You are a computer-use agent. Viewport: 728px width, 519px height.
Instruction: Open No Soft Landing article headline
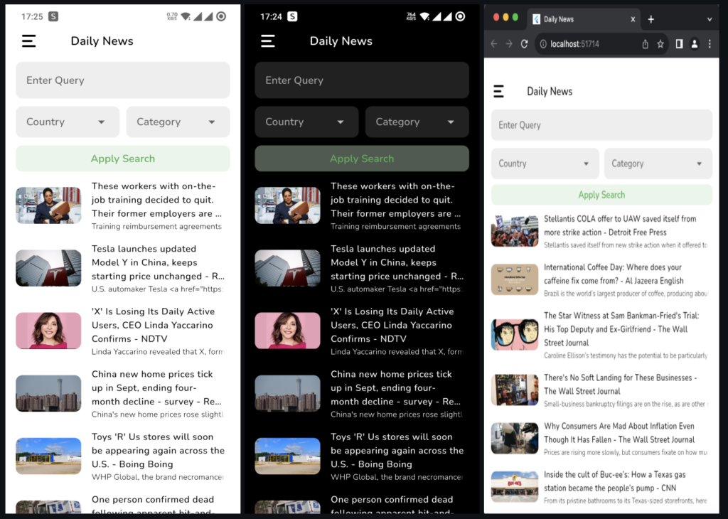pos(620,385)
